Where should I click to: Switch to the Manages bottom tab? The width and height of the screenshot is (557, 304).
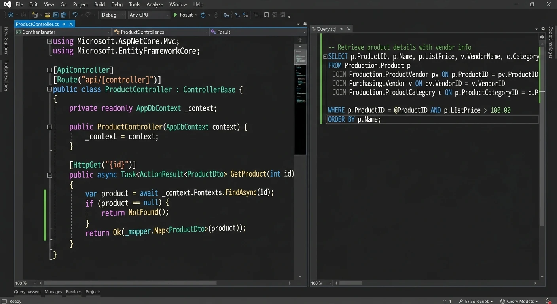click(x=53, y=292)
